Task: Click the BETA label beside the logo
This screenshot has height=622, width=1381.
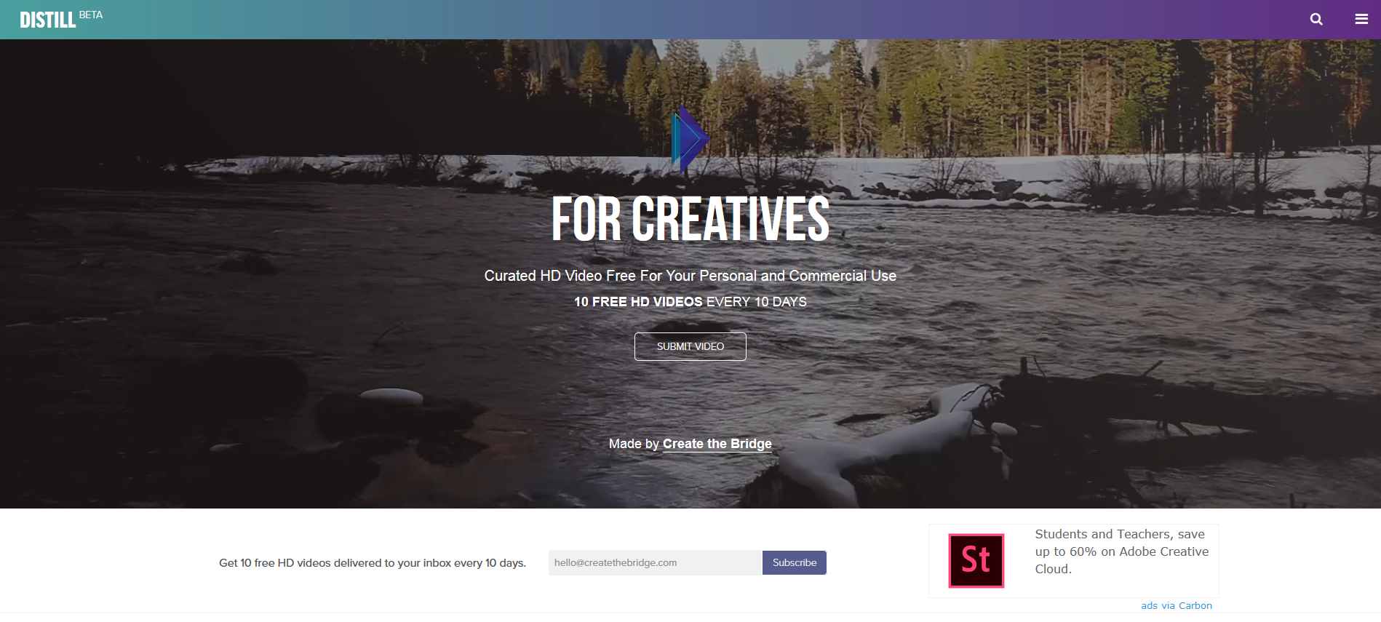Action: point(91,15)
